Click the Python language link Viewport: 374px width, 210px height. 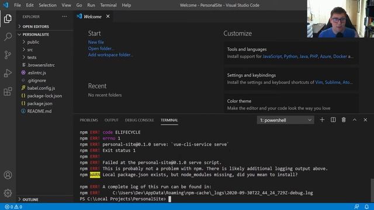pyautogui.click(x=290, y=57)
